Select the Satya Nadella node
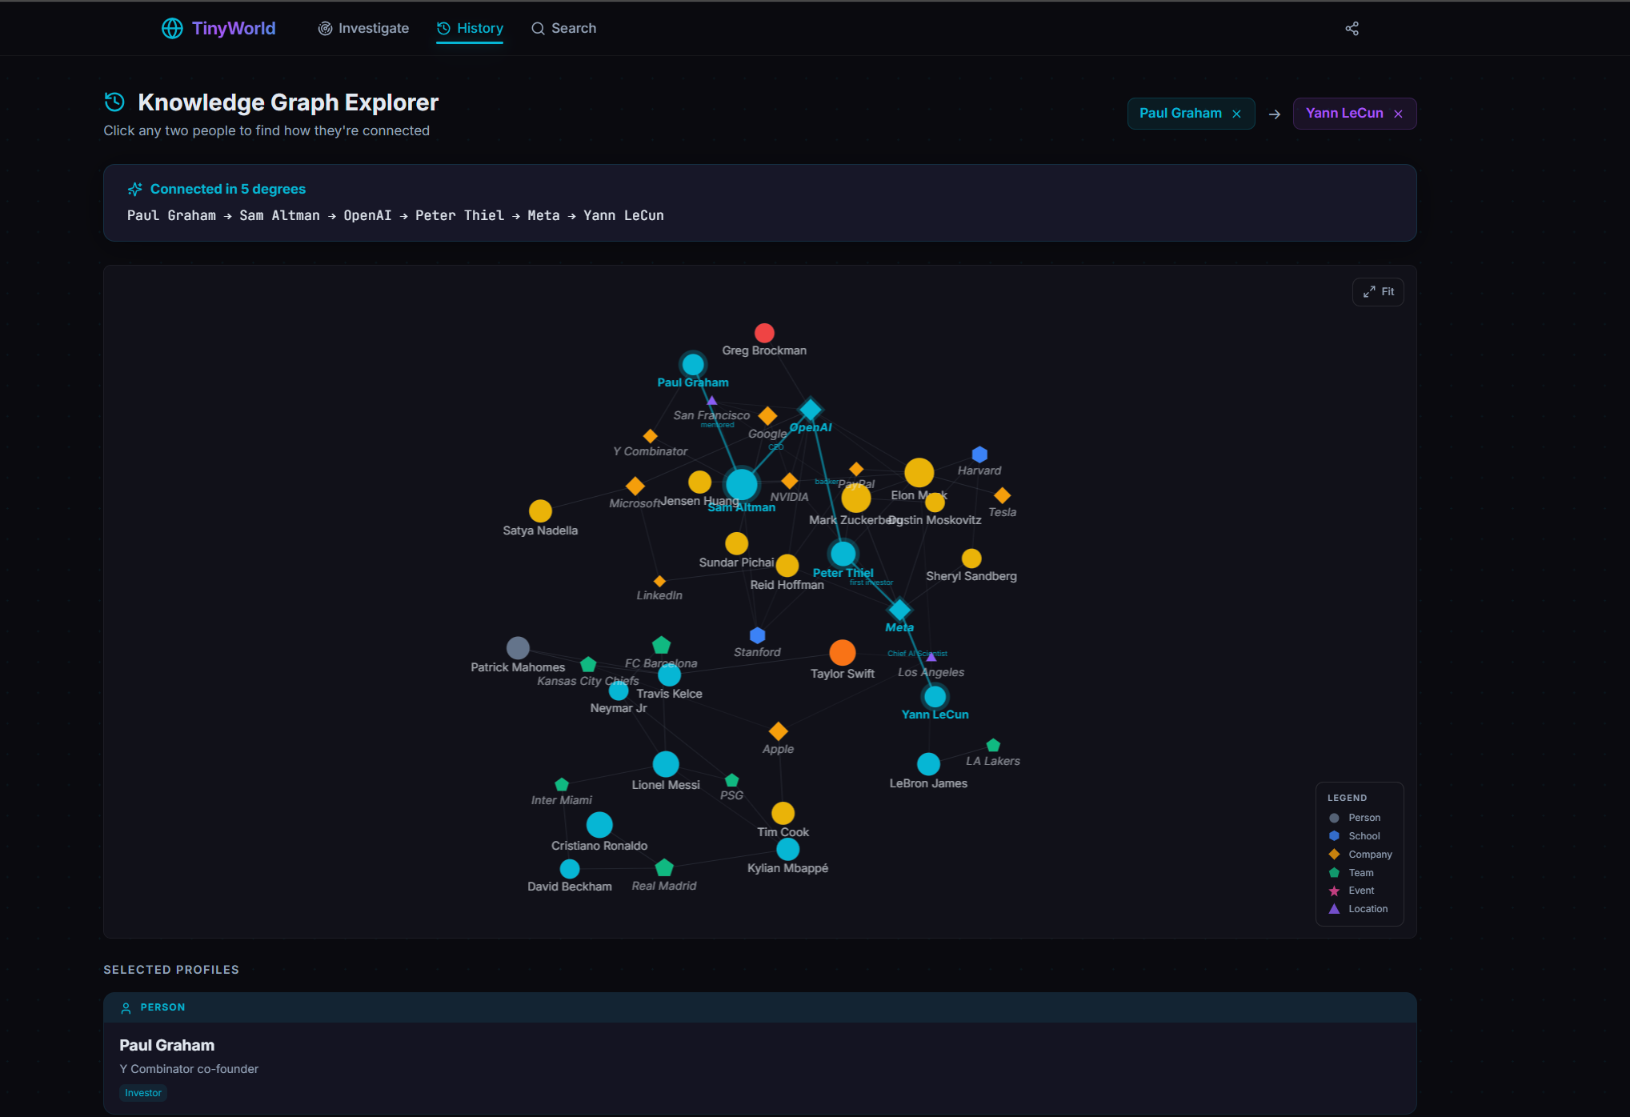Image resolution: width=1630 pixels, height=1117 pixels. 540,510
